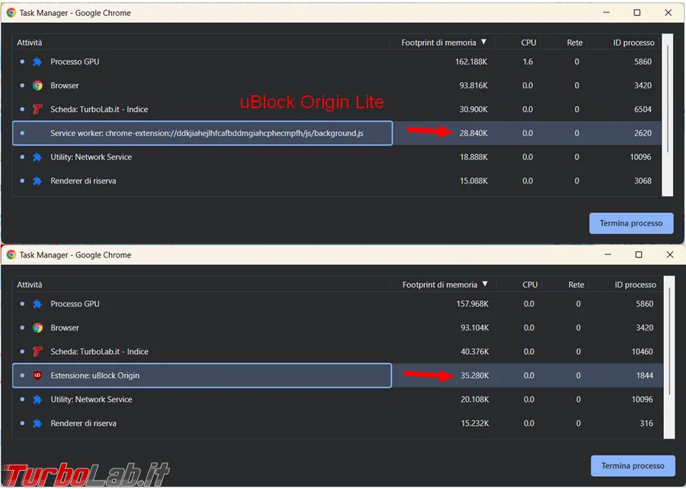
Task: Click the uBlock Origin shield icon
Action: [x=37, y=376]
